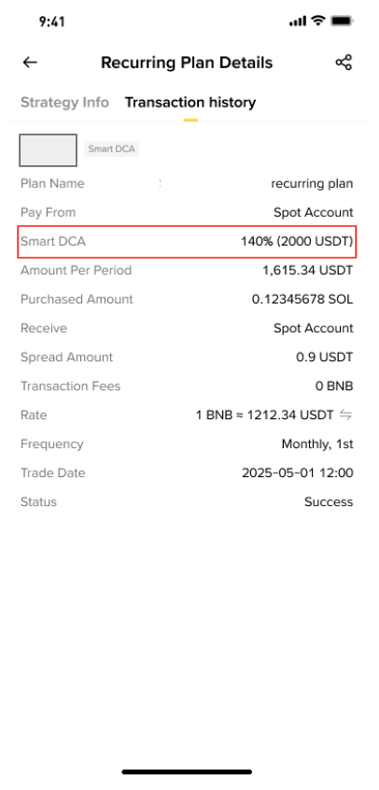This screenshot has height=790, width=379.
Task: Tap the Monthly, 1st frequency value
Action: pos(317,444)
